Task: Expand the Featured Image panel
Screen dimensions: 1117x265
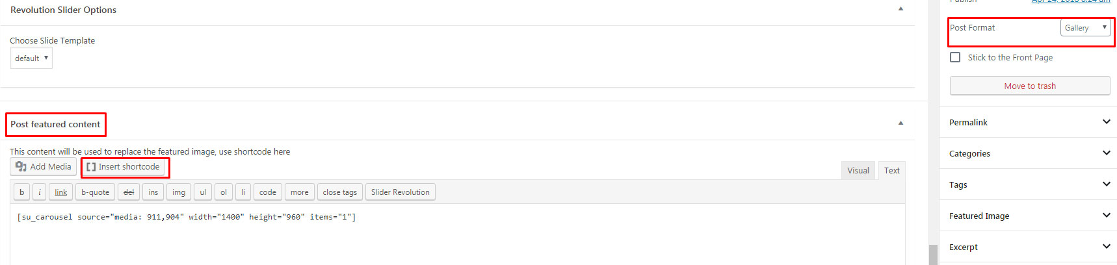Action: (1029, 216)
